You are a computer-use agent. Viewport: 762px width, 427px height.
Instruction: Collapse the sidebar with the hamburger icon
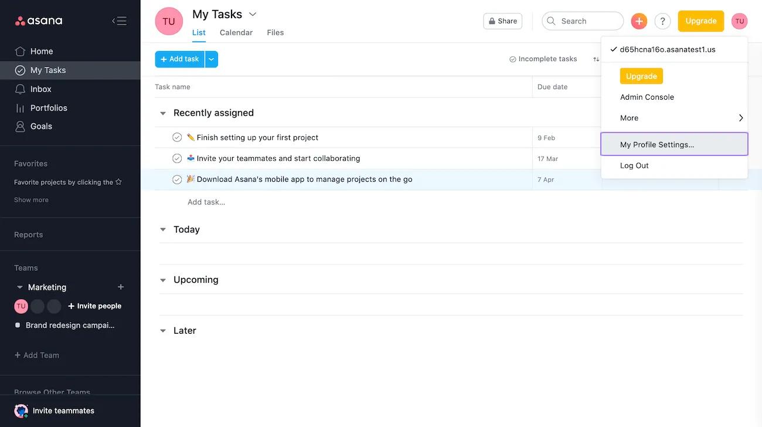coord(119,21)
